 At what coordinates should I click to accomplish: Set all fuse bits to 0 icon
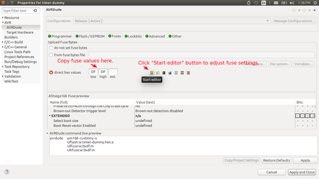tap(182, 72)
